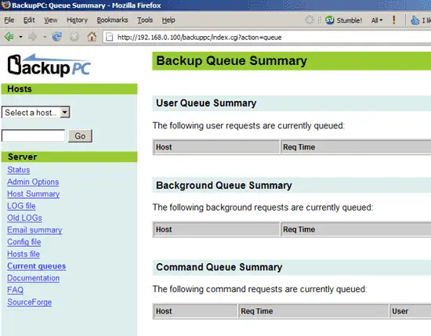Open the Forward button history dropdown arrow
Screen dimensions: 431x336
pos(45,37)
